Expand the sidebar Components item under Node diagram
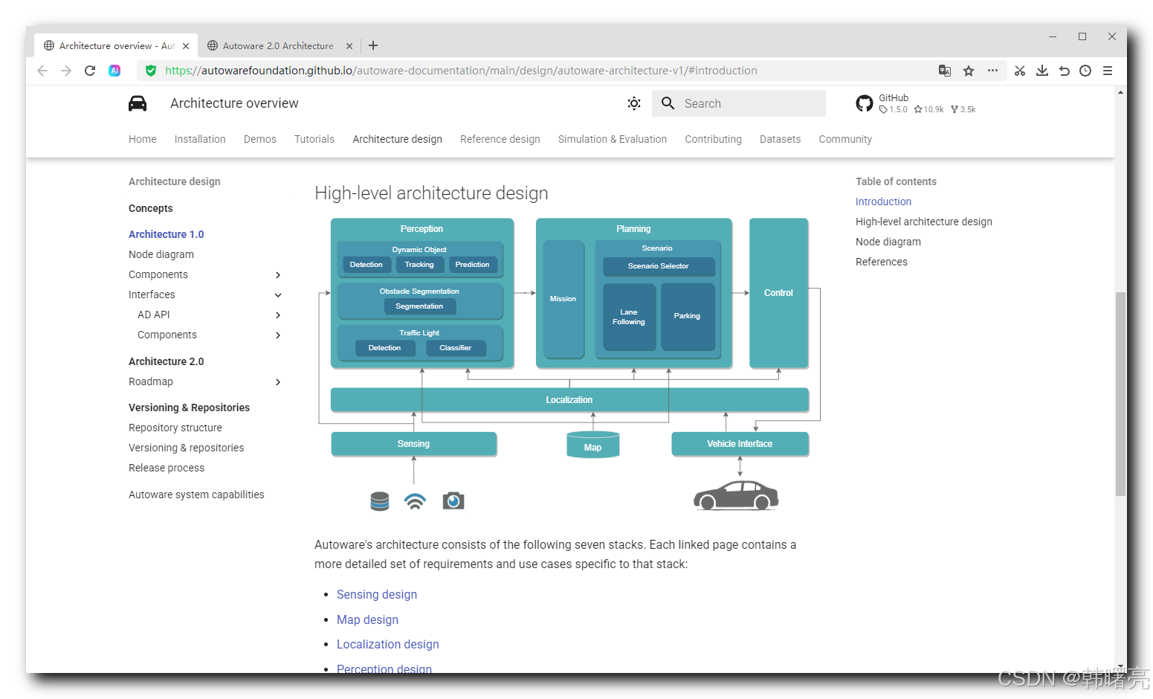Screen dimensions: 1153x699 pos(278,275)
